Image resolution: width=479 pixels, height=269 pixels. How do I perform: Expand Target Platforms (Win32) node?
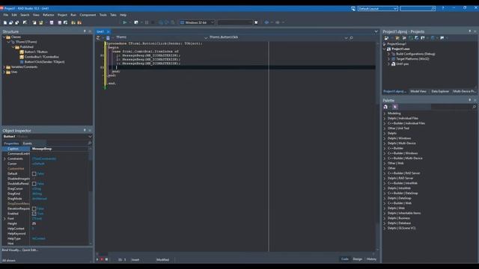(389, 59)
